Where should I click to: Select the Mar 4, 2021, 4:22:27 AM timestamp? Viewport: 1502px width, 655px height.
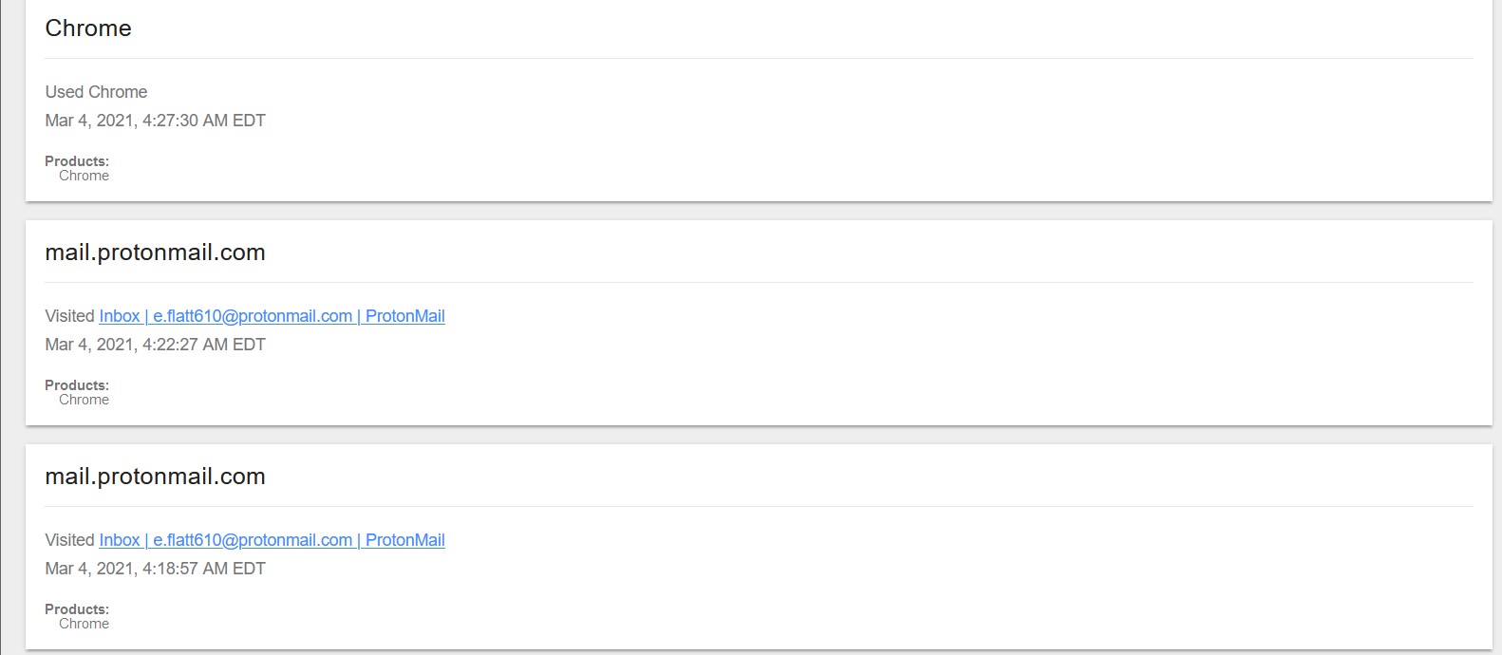pyautogui.click(x=155, y=345)
